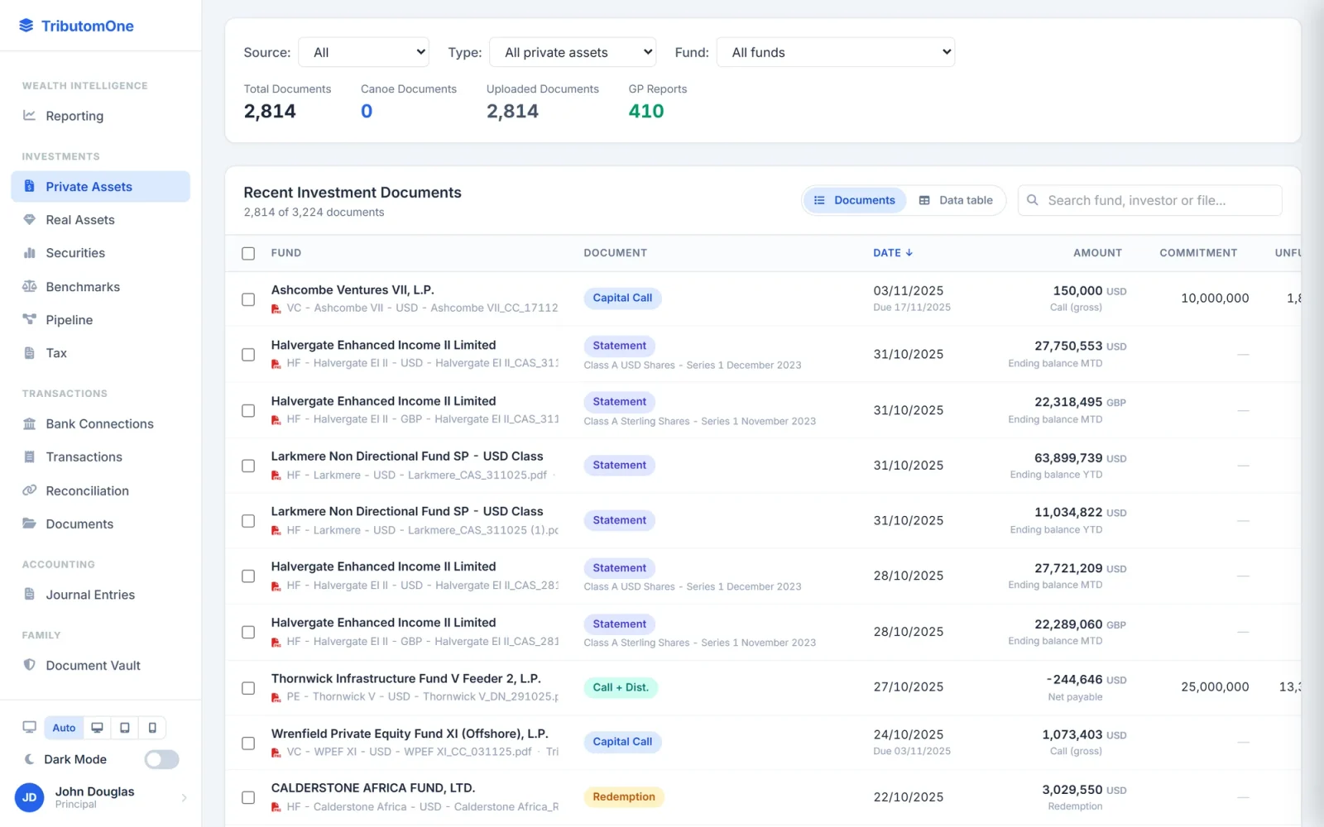Click the AMOUNT column header
The height and width of the screenshot is (827, 1324).
[x=1097, y=253]
